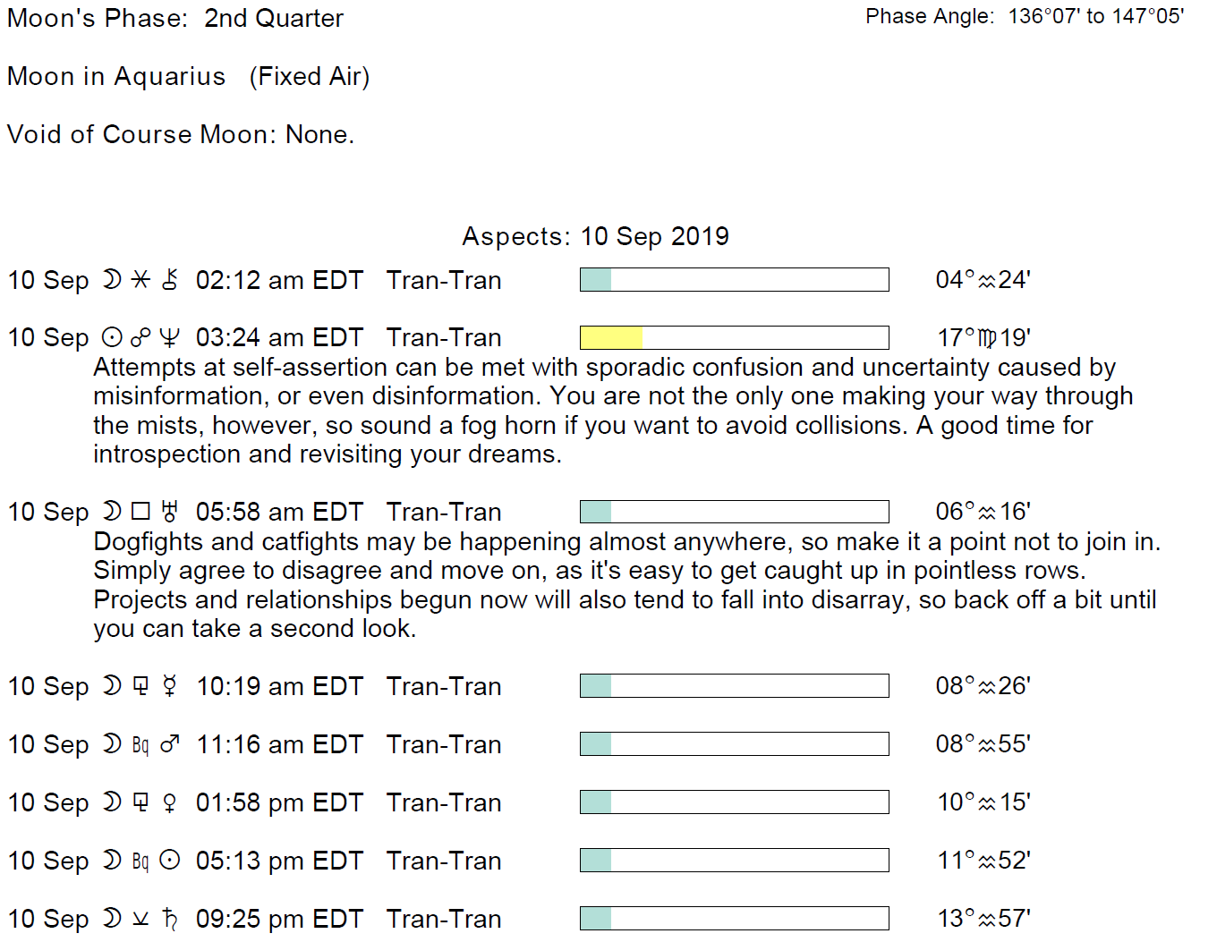Click the strength bar for the 05:58 am aspect

[734, 512]
